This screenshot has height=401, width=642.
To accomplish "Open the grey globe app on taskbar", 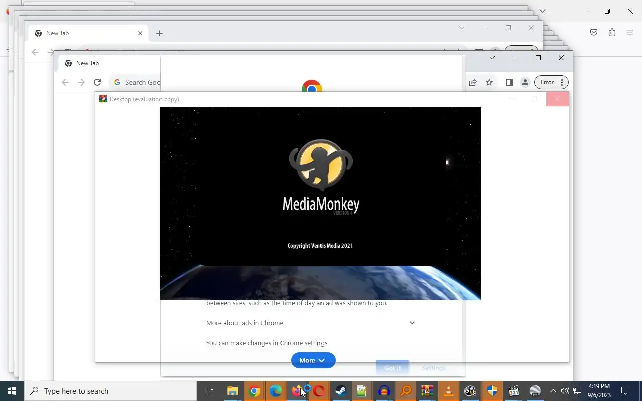I will tap(535, 391).
